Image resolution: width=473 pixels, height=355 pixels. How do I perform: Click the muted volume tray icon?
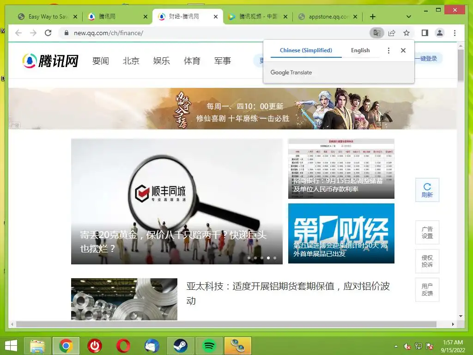tap(407, 346)
